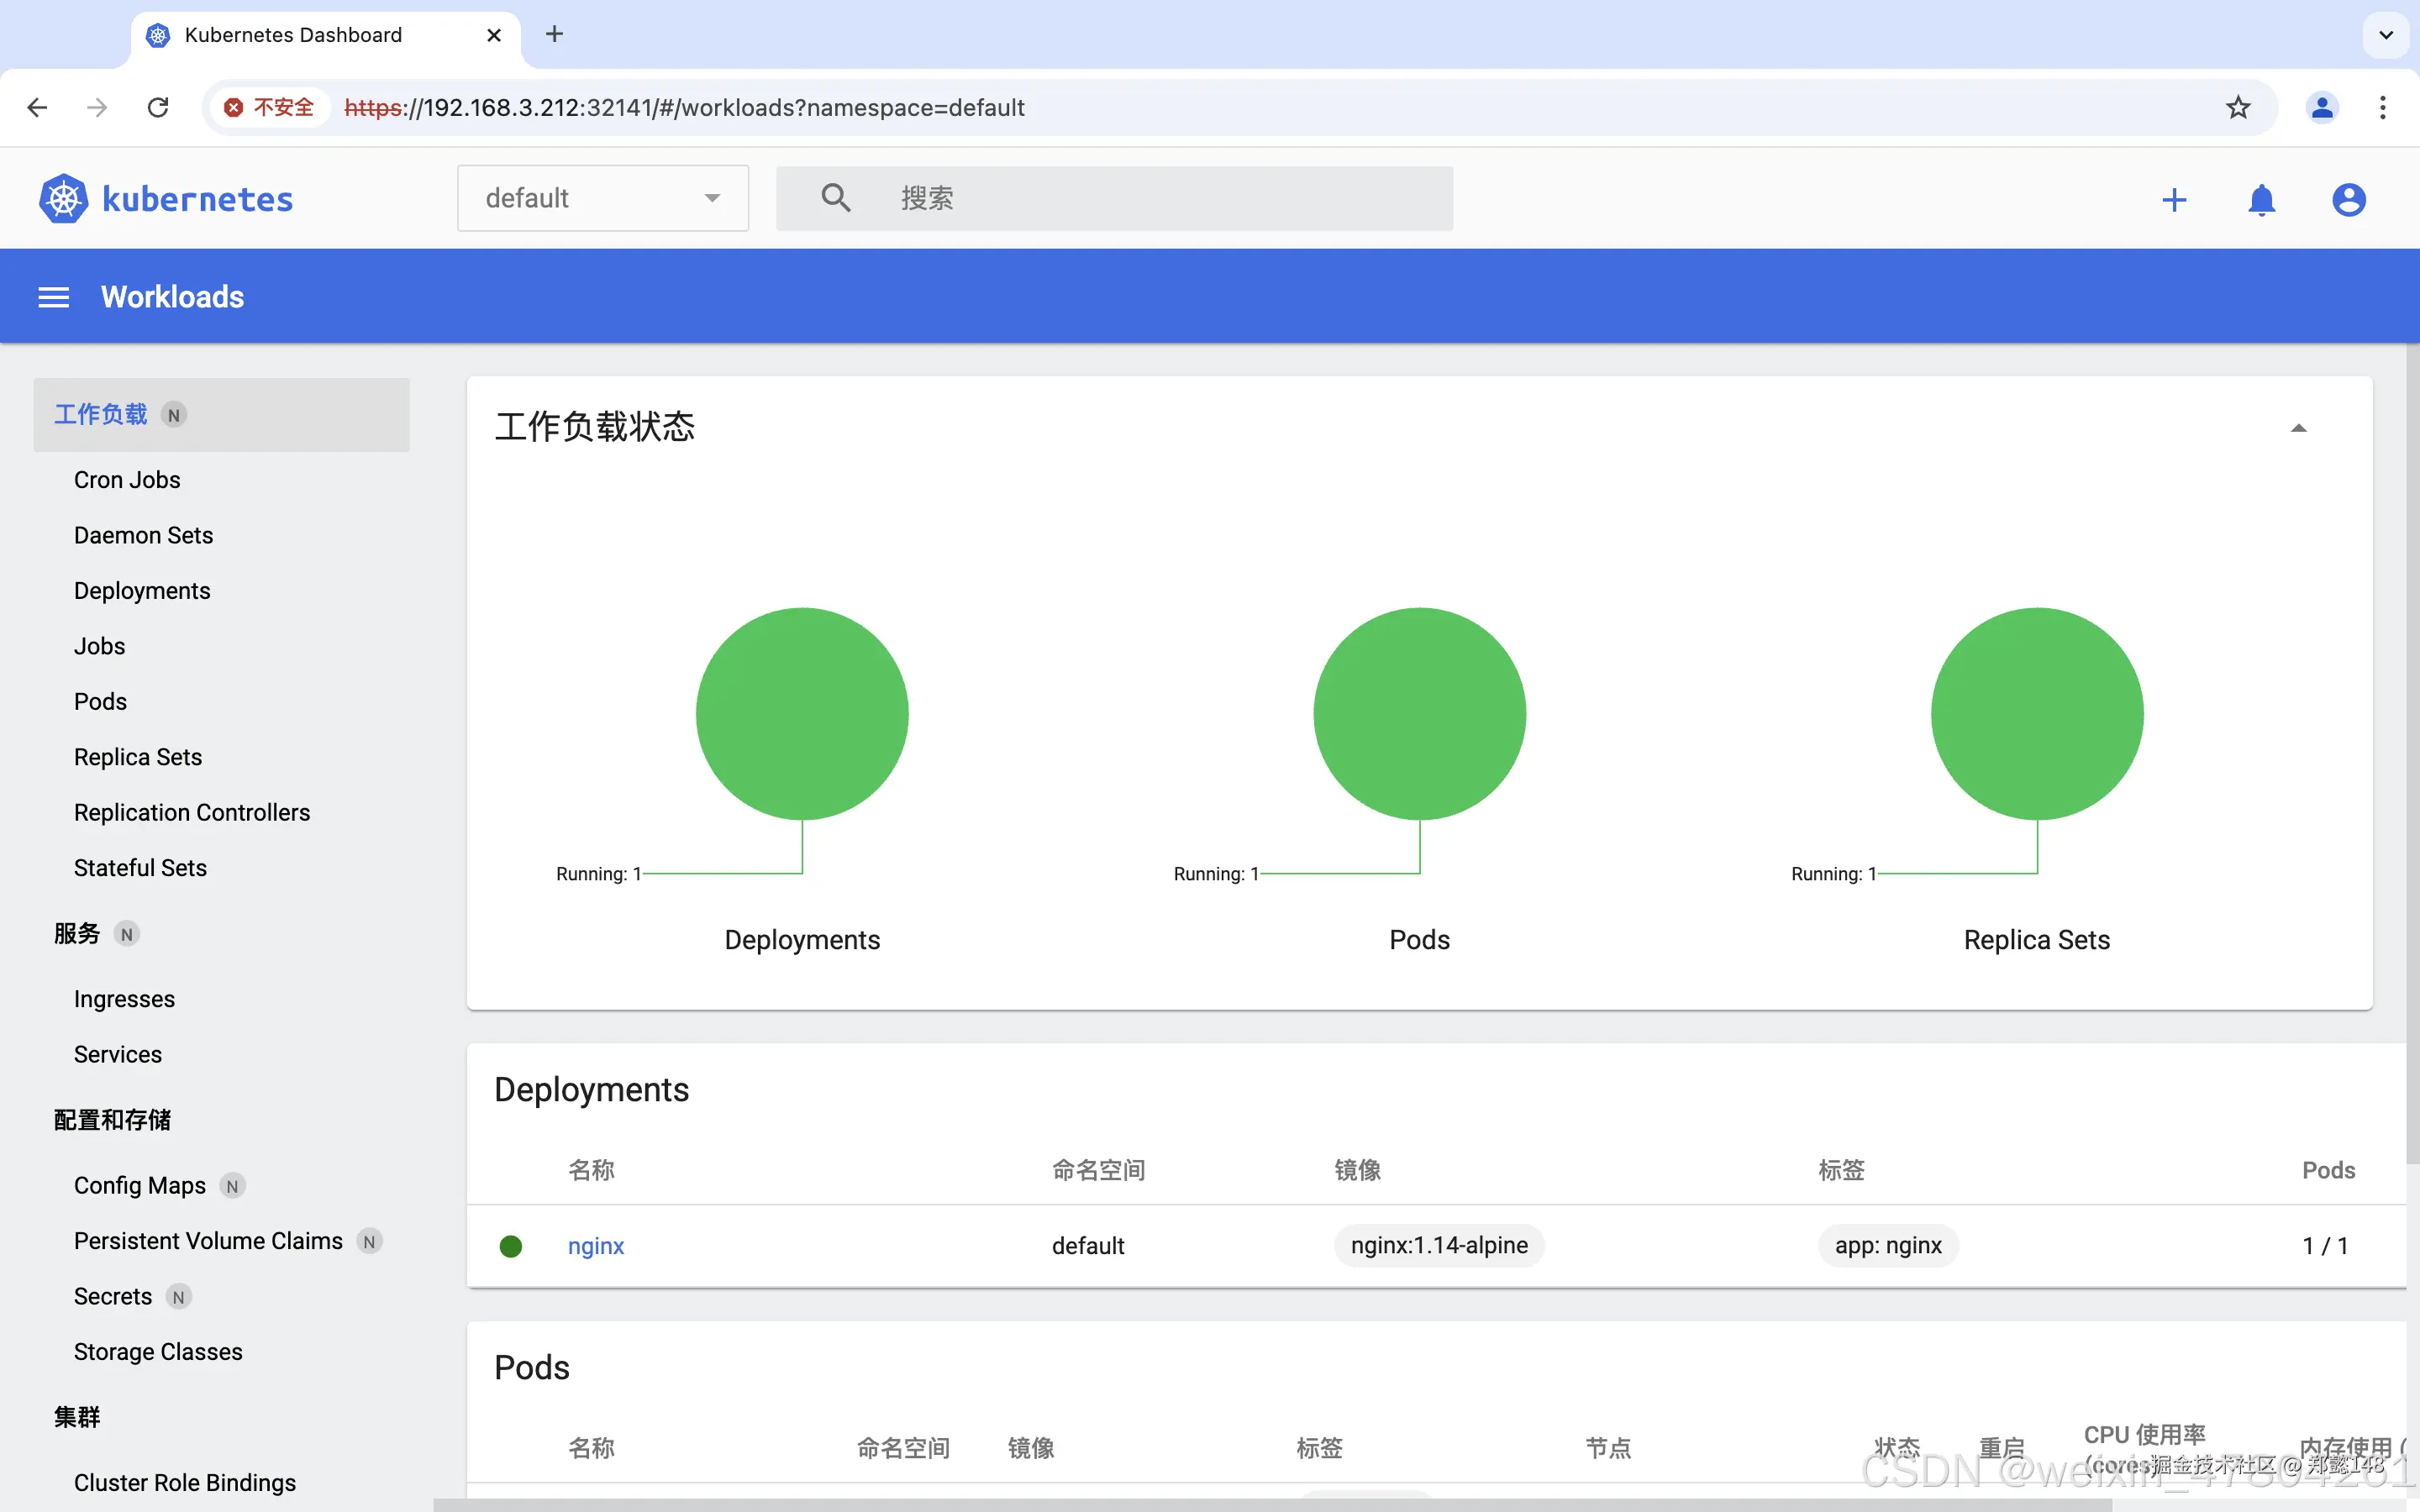Click the Pods green status circle
Image resolution: width=2420 pixels, height=1512 pixels.
[1419, 714]
